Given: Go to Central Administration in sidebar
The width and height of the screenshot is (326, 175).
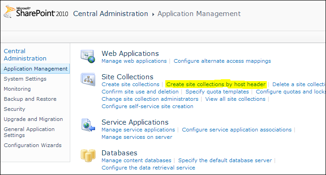Looking at the screenshot, I should 25,55.
